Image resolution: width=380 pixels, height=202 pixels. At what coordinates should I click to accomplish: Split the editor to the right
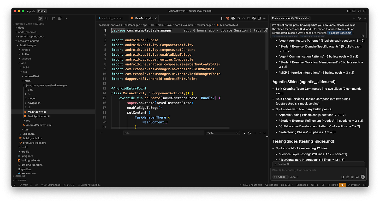tap(259, 18)
